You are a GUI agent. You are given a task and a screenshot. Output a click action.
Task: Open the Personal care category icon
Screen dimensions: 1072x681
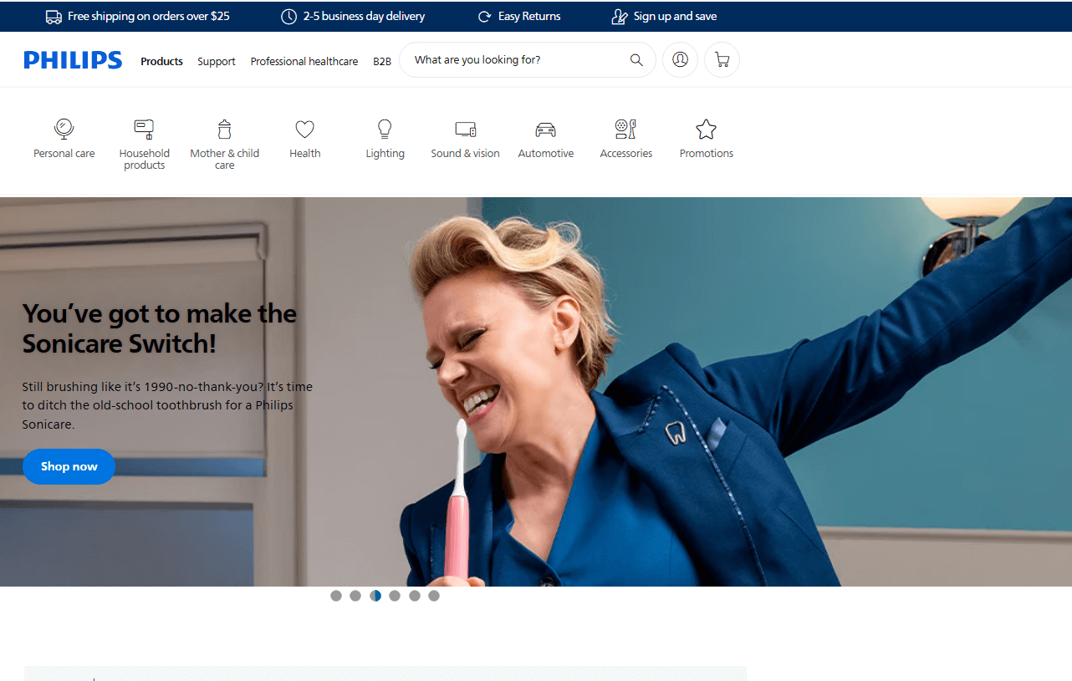pyautogui.click(x=64, y=130)
